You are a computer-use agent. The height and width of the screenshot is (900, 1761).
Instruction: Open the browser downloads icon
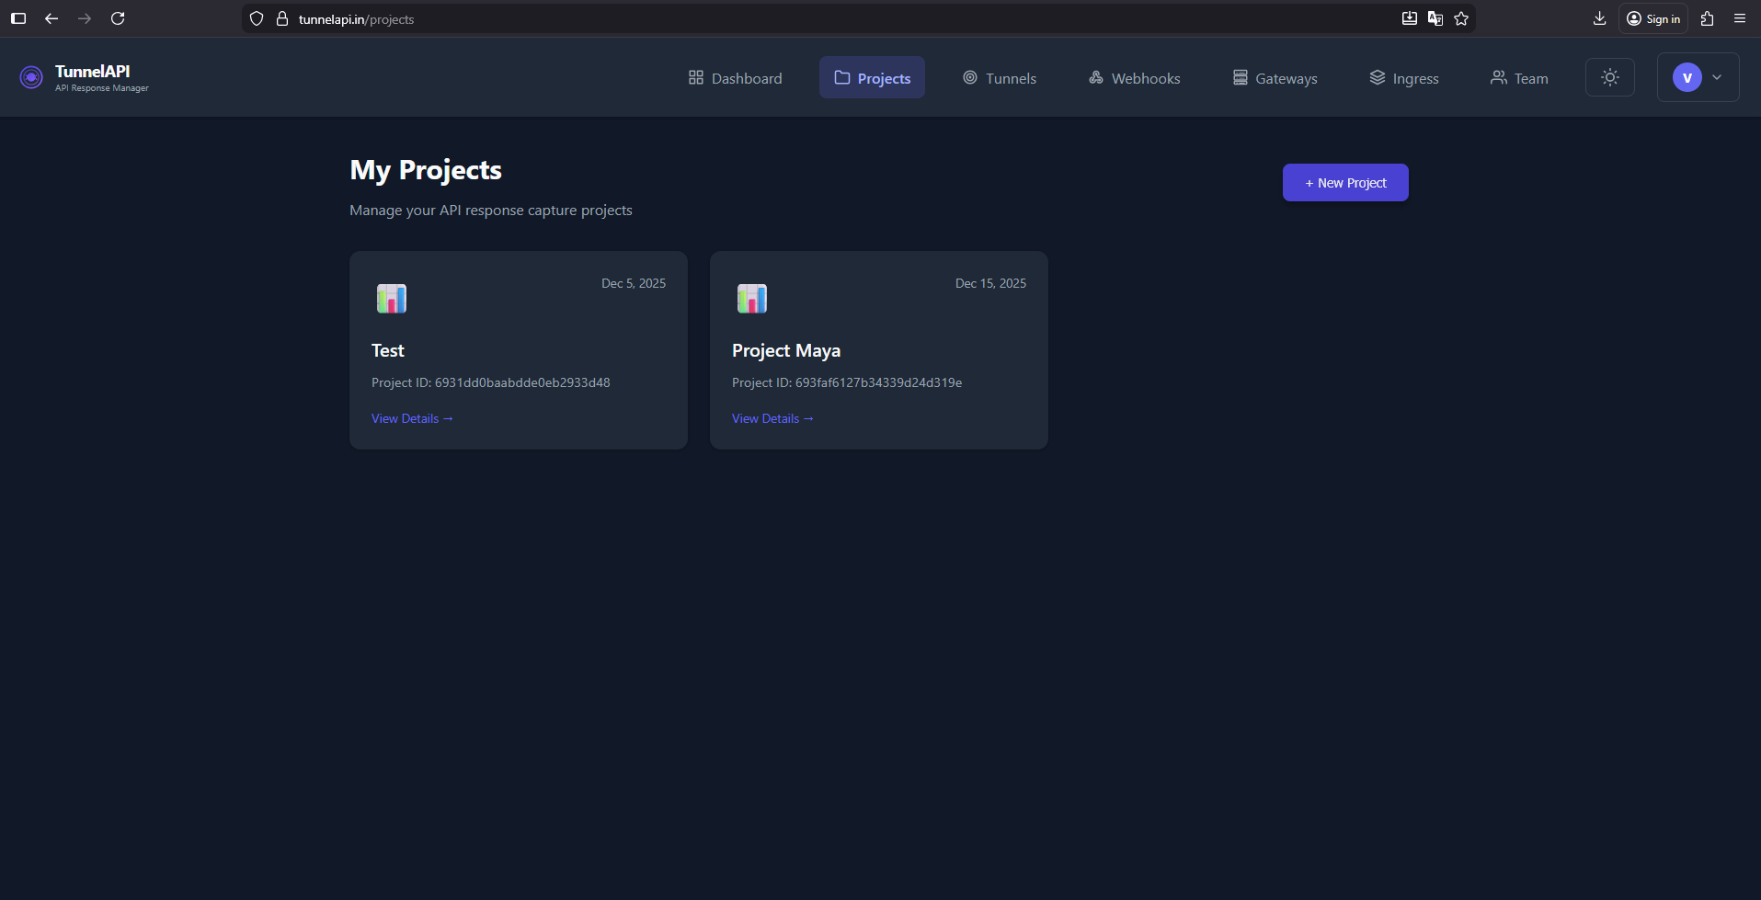coord(1600,18)
